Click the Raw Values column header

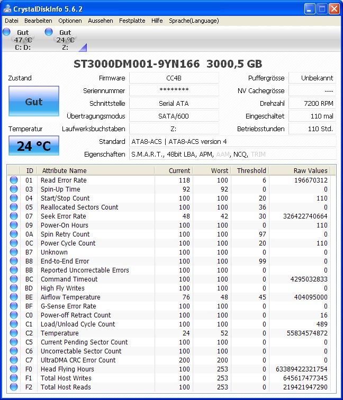coord(300,170)
